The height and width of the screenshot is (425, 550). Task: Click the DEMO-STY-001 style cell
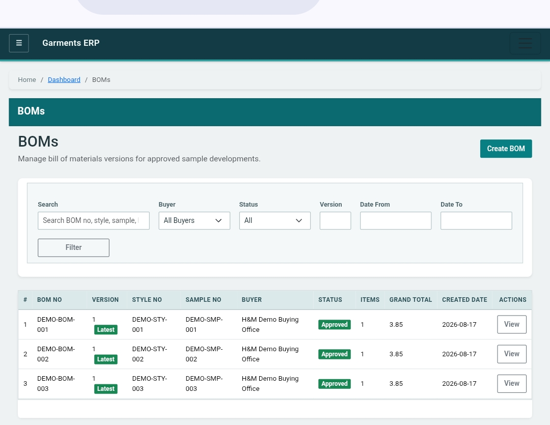149,324
